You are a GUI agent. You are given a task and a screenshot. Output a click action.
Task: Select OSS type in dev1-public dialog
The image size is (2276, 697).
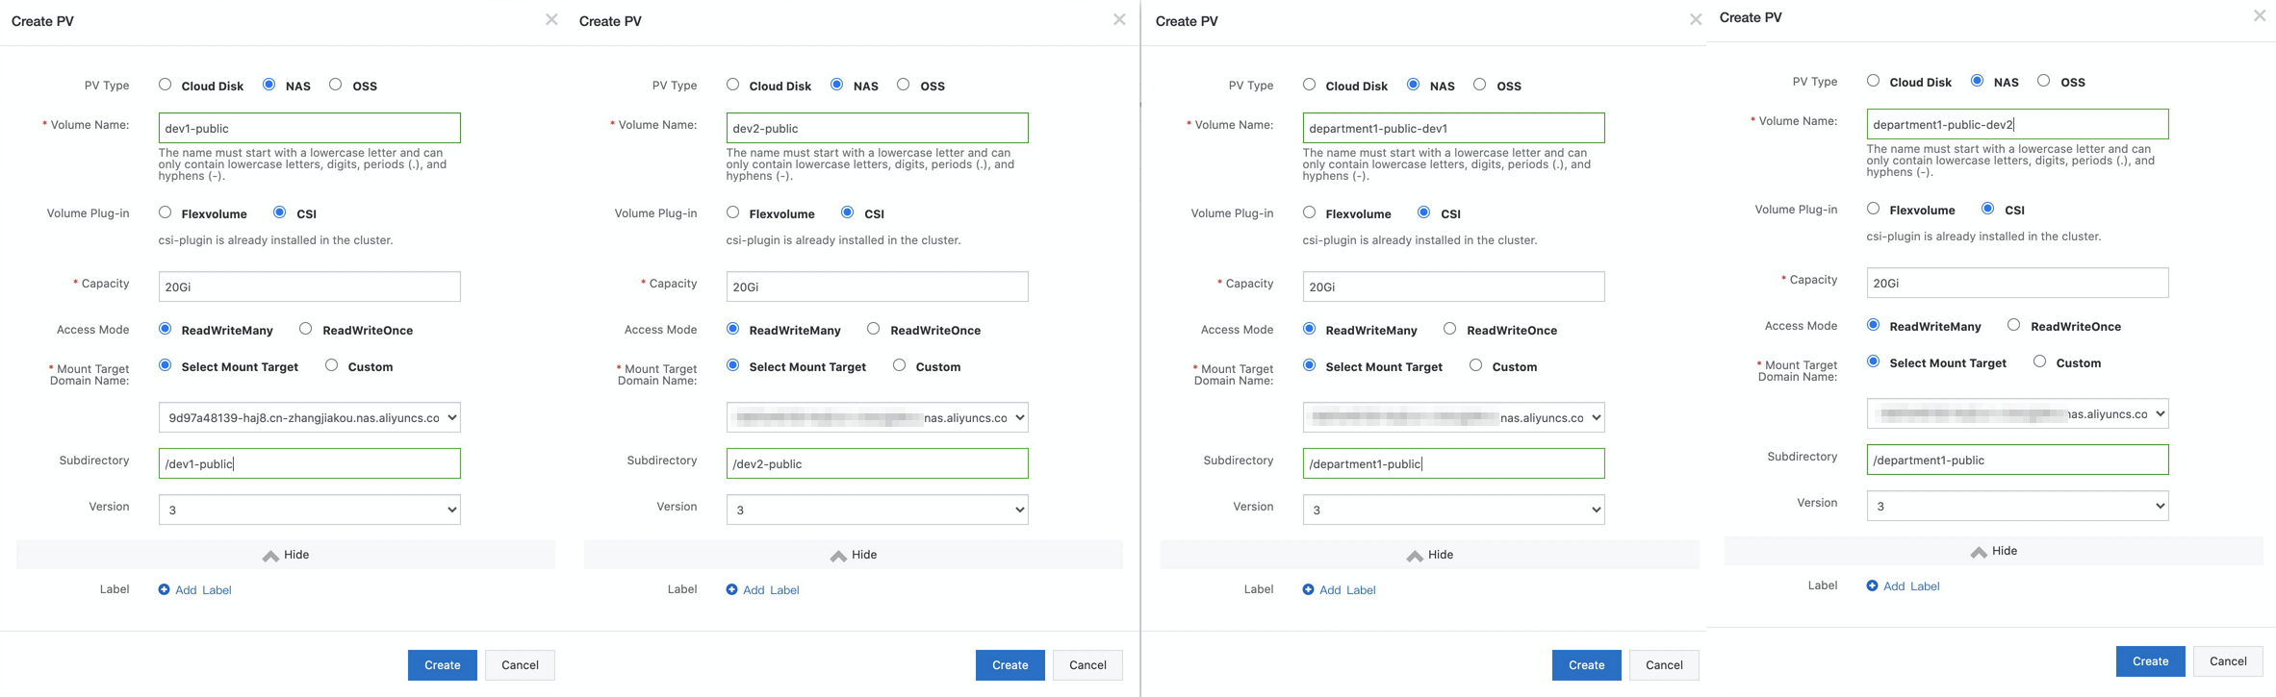point(335,85)
